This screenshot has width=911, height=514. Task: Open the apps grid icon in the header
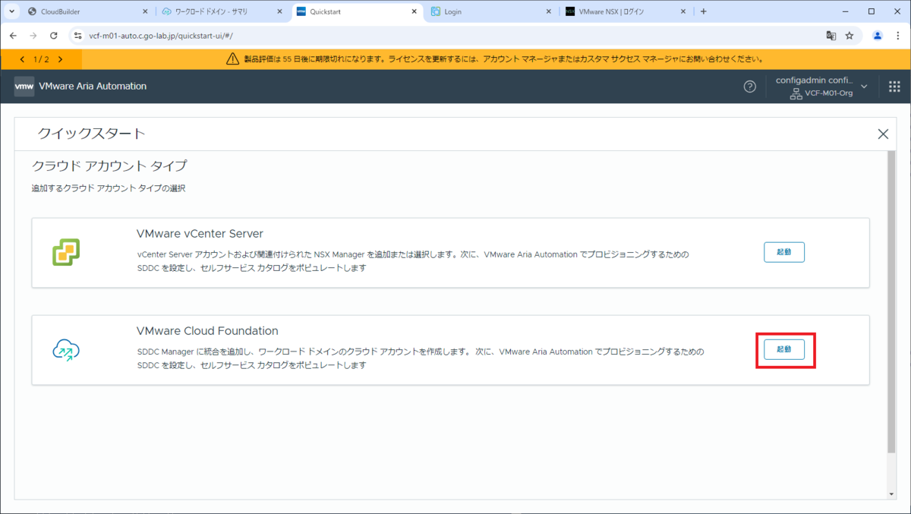click(894, 87)
